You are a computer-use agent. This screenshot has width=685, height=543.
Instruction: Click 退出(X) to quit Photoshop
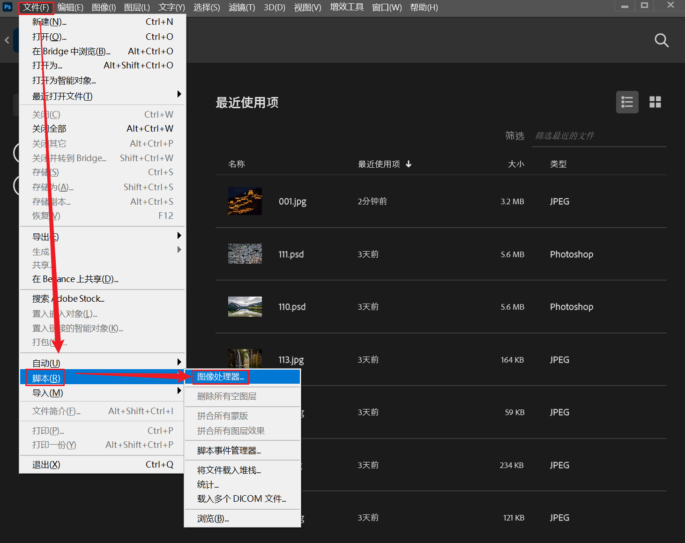coord(45,464)
